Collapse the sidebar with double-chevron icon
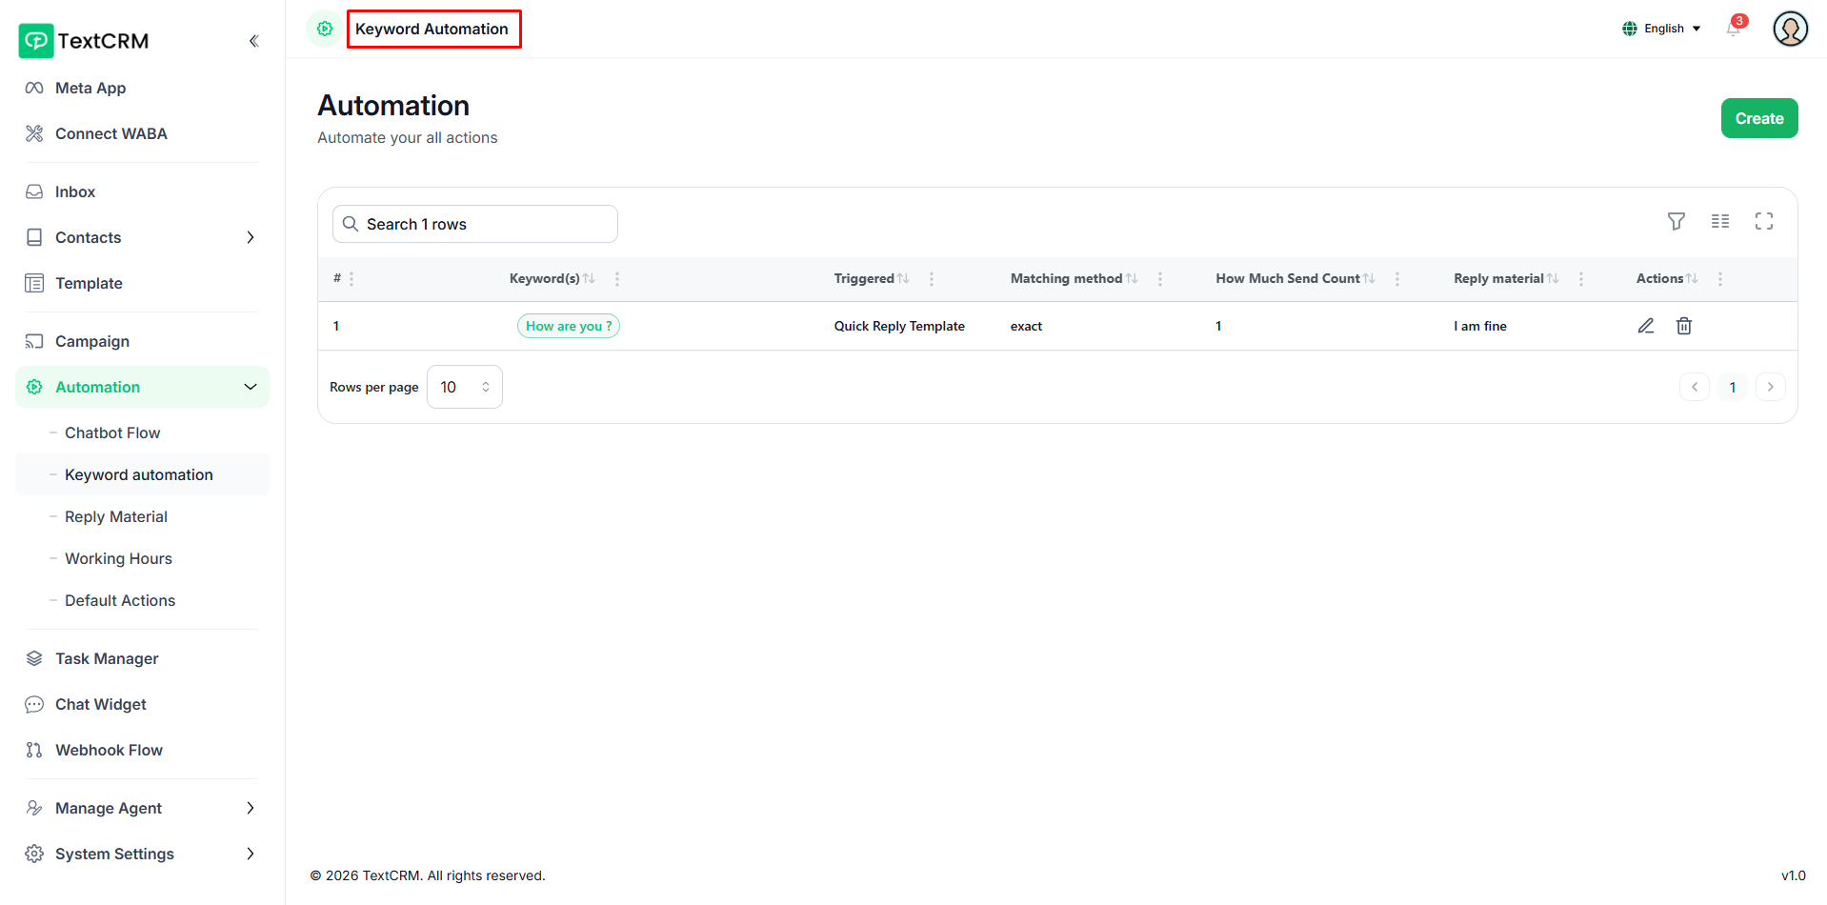 pyautogui.click(x=253, y=41)
